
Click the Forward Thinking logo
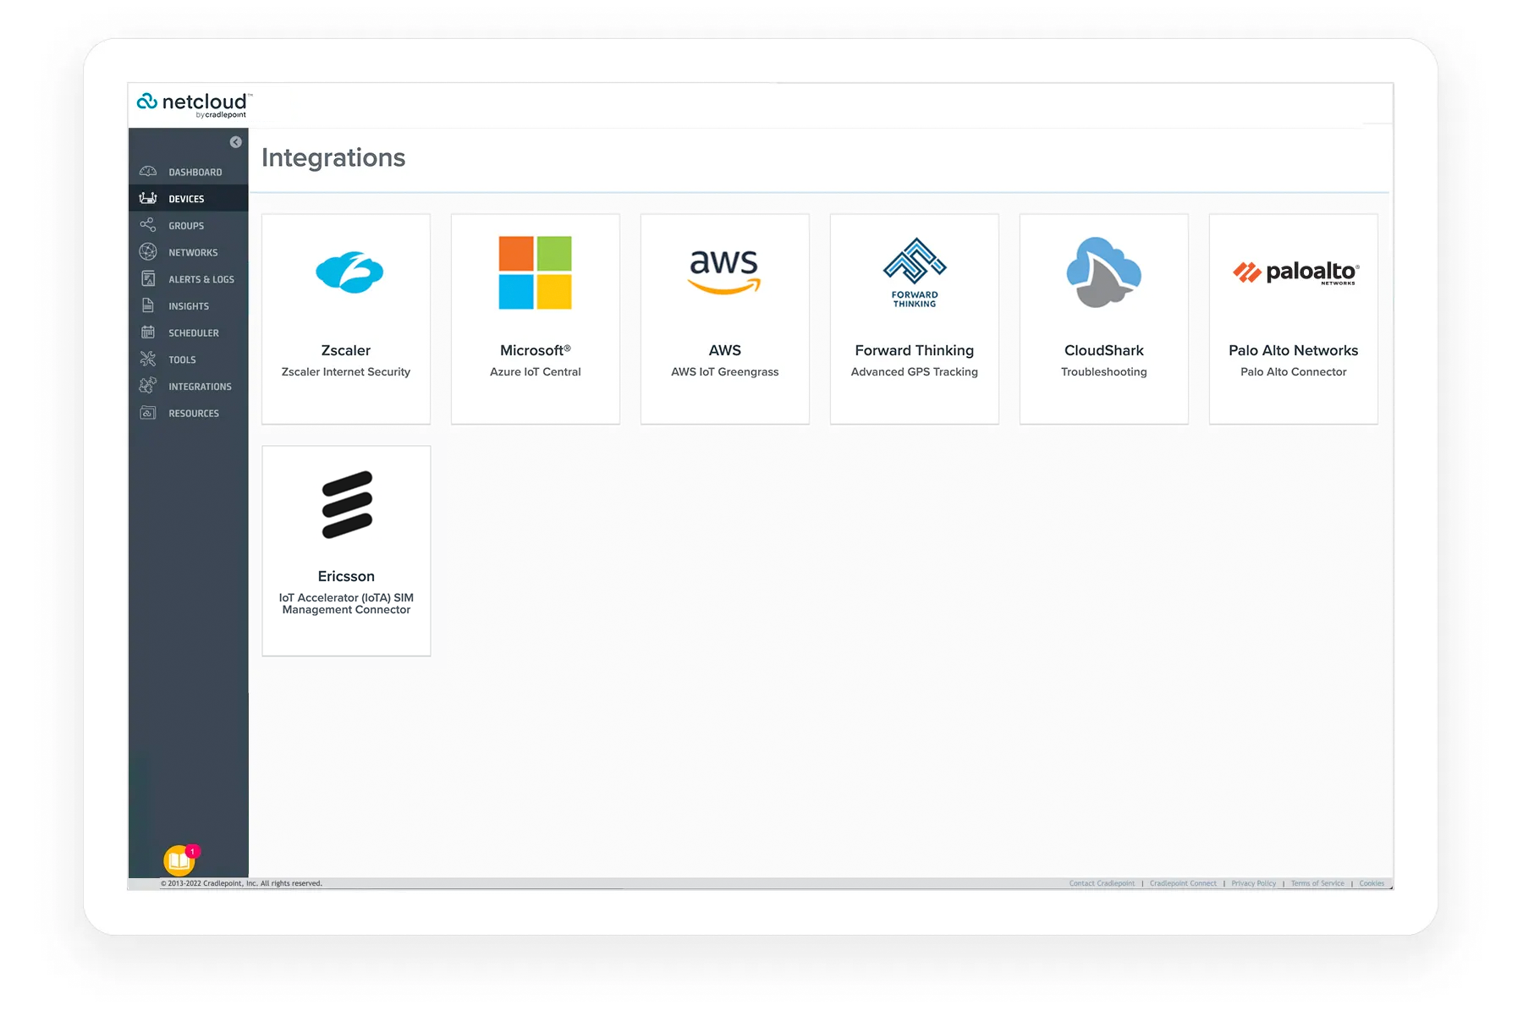coord(915,272)
